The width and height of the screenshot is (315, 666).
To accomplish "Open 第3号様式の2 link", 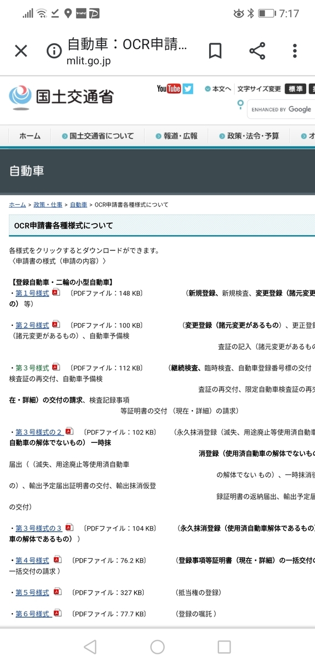I will point(39,432).
